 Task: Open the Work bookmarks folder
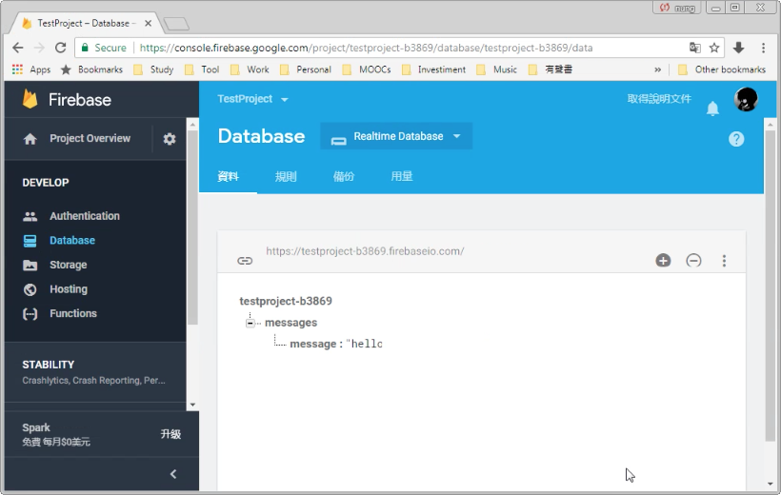(x=250, y=69)
